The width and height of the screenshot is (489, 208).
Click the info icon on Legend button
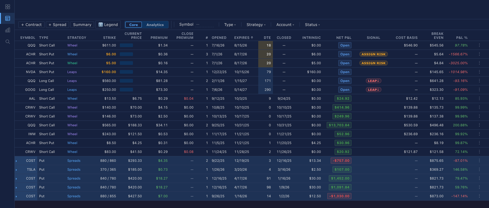click(101, 25)
